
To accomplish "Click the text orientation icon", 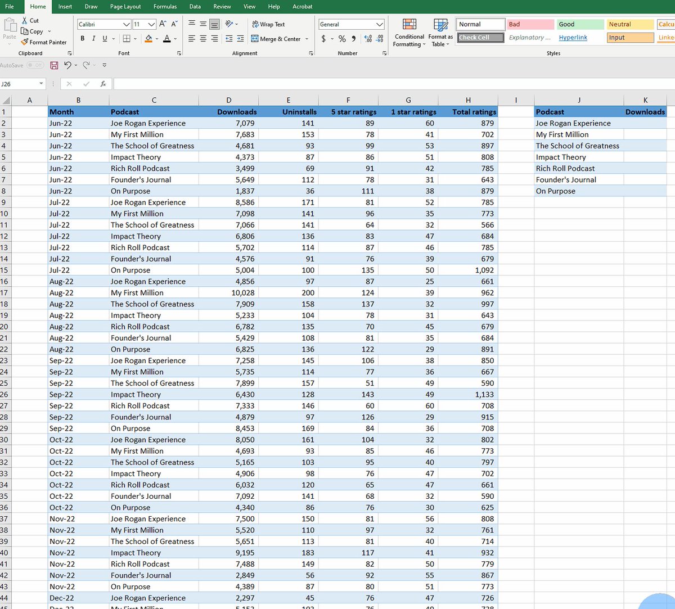I will coord(229,24).
